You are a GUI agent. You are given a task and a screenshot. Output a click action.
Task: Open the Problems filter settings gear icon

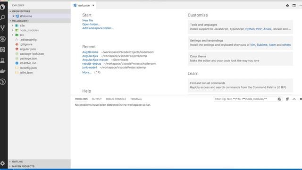click(x=279, y=99)
